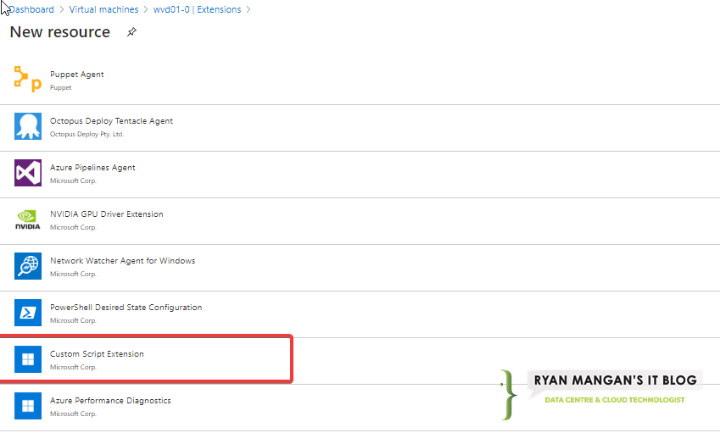Click the New resource heading
The image size is (720, 433).
[x=60, y=32]
